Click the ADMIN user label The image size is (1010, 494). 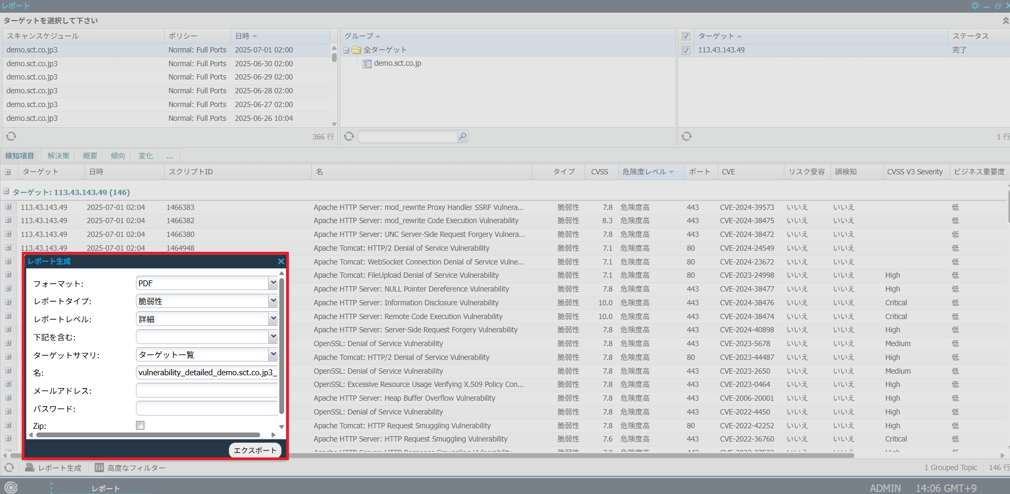(885, 488)
